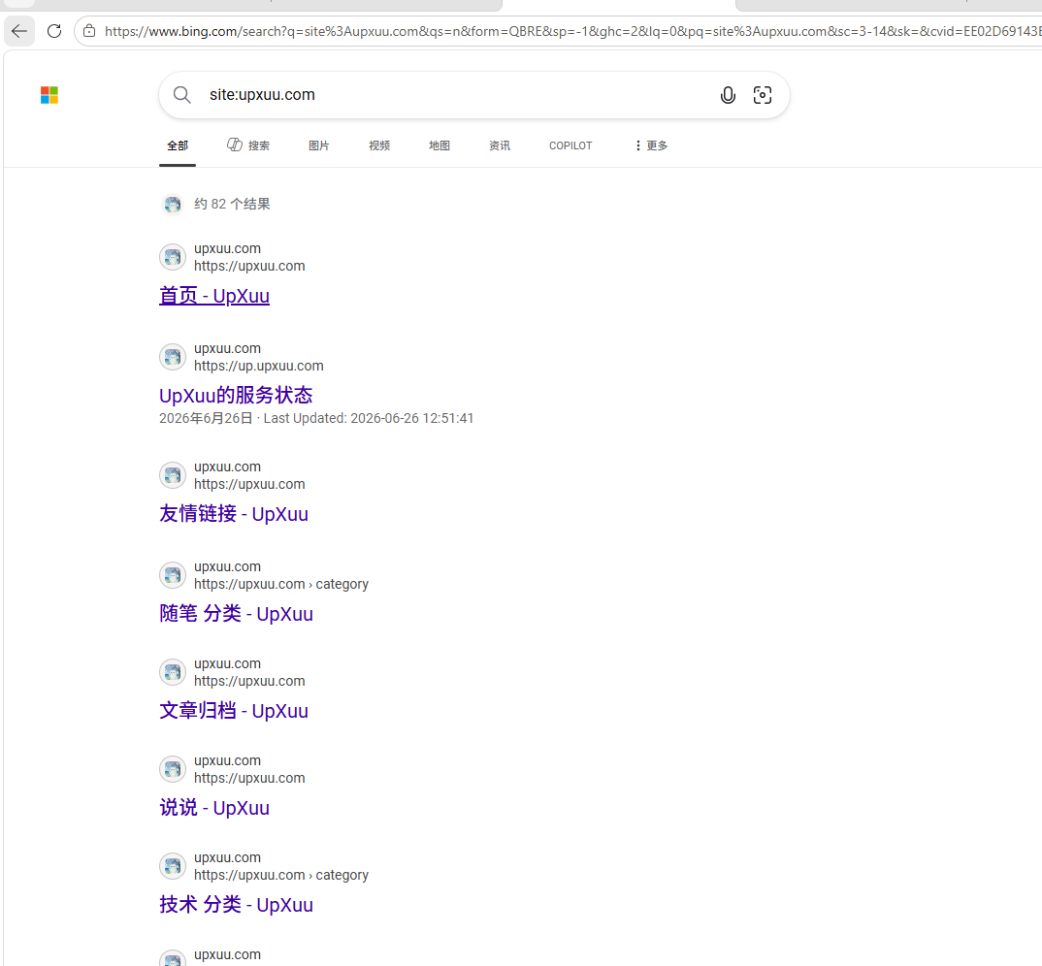The image size is (1042, 966).
Task: Click favicon next to 82 results count
Action: [x=173, y=204]
